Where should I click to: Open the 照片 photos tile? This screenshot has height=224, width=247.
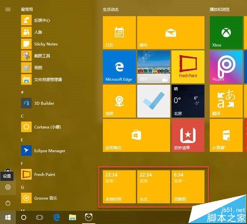click(154, 67)
